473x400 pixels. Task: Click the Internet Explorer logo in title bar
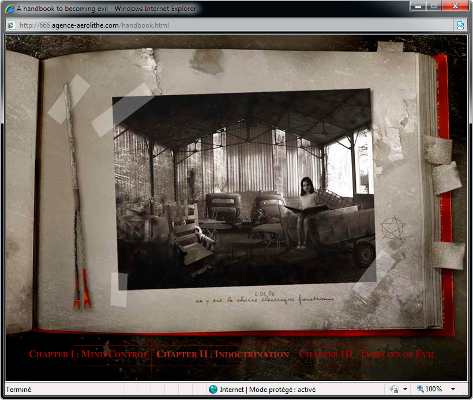(x=9, y=9)
